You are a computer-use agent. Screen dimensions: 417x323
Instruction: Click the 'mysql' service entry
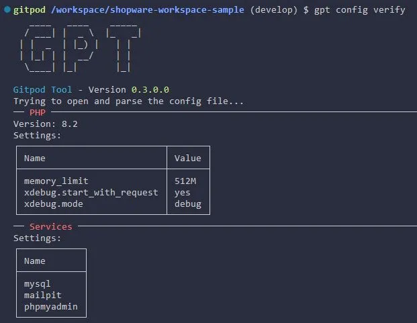click(37, 284)
